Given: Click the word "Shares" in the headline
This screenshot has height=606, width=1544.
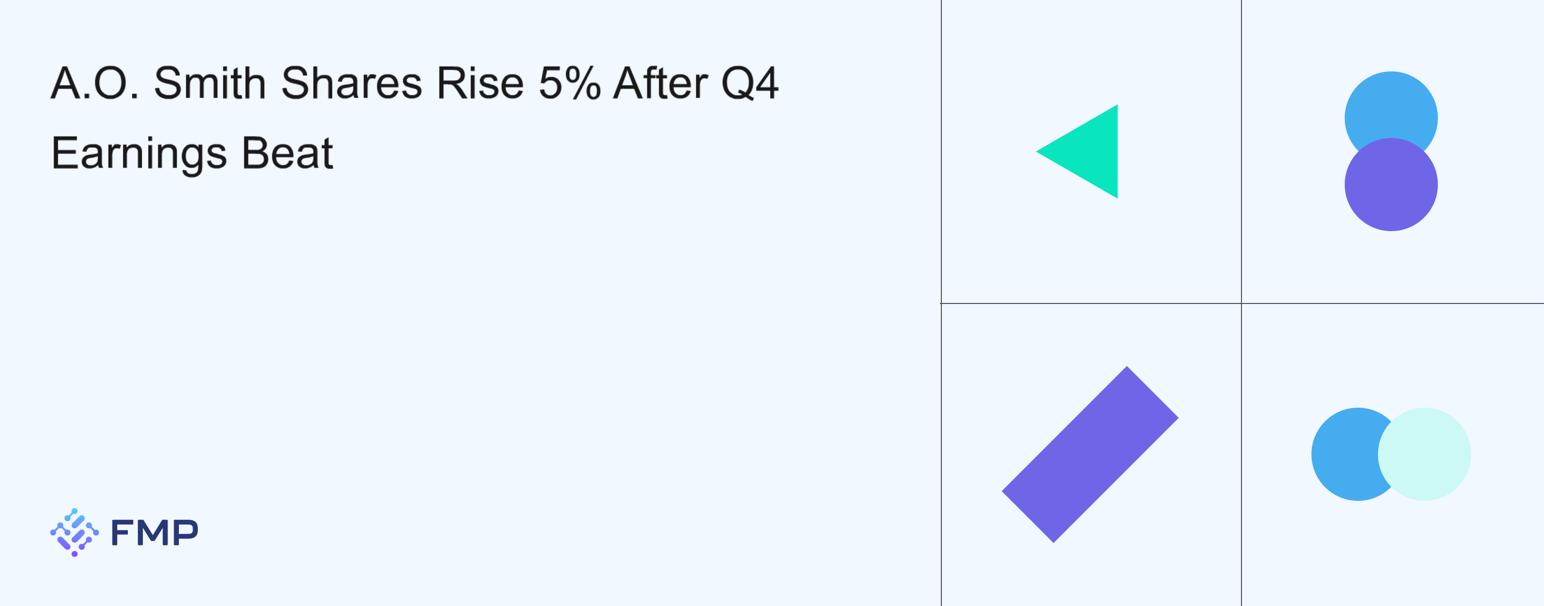Looking at the screenshot, I should coord(352,83).
